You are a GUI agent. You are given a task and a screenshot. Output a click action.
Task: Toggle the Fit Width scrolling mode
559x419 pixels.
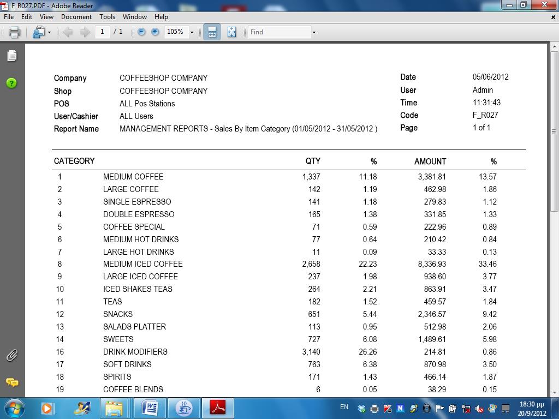(x=212, y=32)
